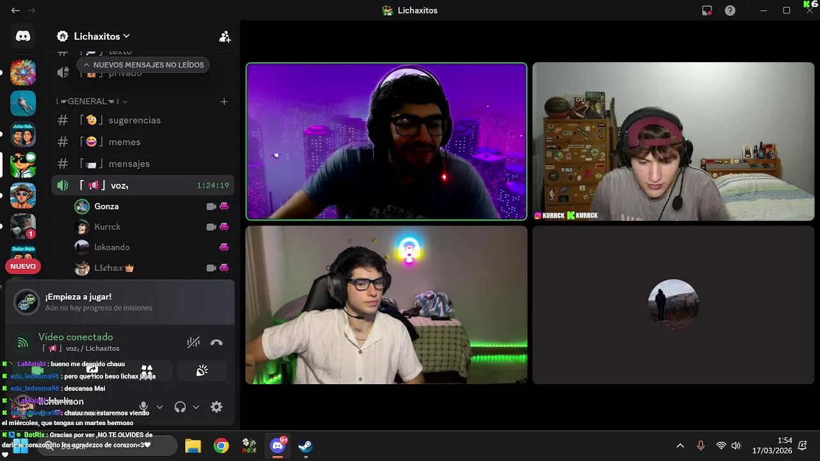Toggle screen sharing button
Screen dimensions: 820x461
coord(92,371)
